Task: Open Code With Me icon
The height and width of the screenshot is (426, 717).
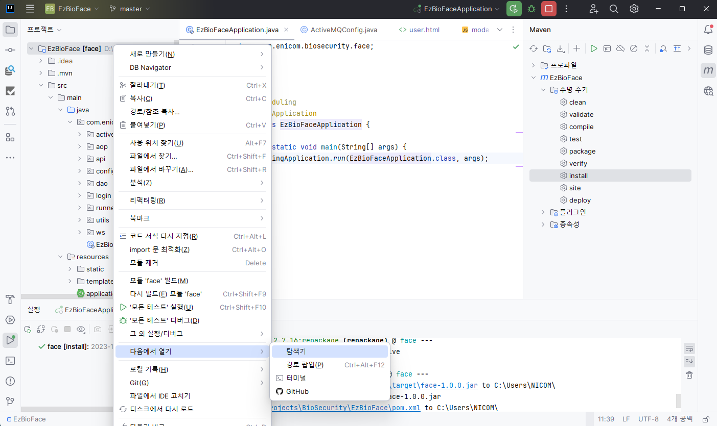Action: coord(593,9)
